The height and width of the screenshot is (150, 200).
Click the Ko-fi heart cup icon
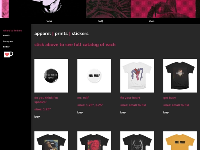tap(8, 54)
